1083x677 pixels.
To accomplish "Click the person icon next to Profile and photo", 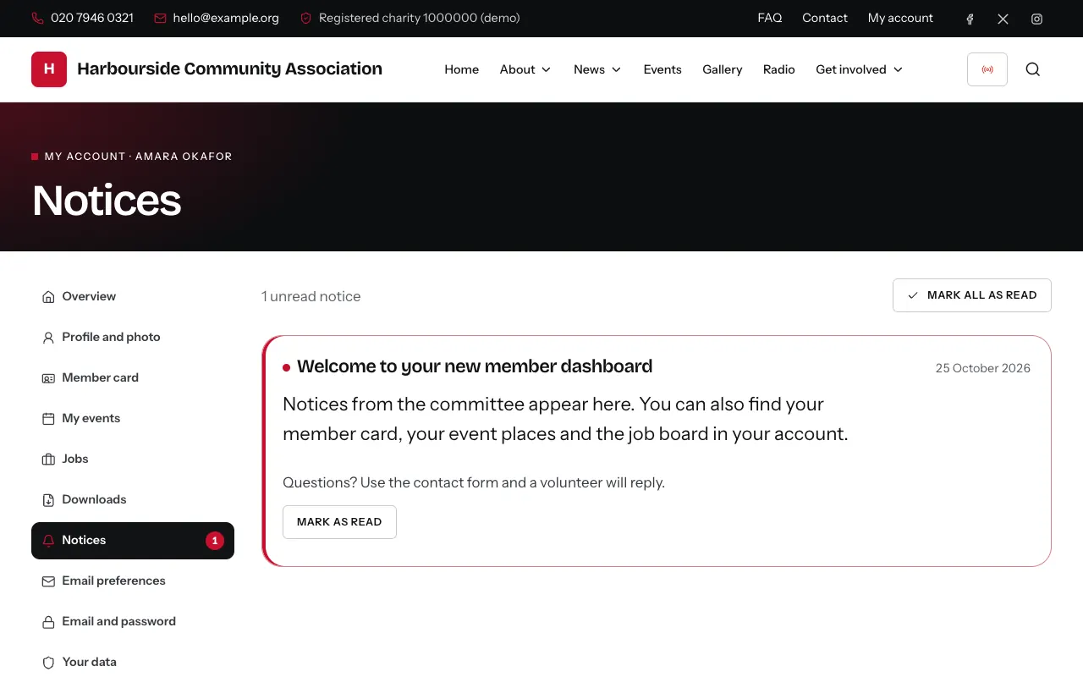I will [x=48, y=338].
